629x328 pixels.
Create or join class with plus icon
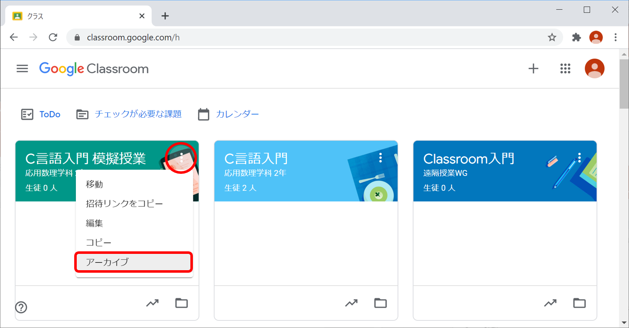533,69
